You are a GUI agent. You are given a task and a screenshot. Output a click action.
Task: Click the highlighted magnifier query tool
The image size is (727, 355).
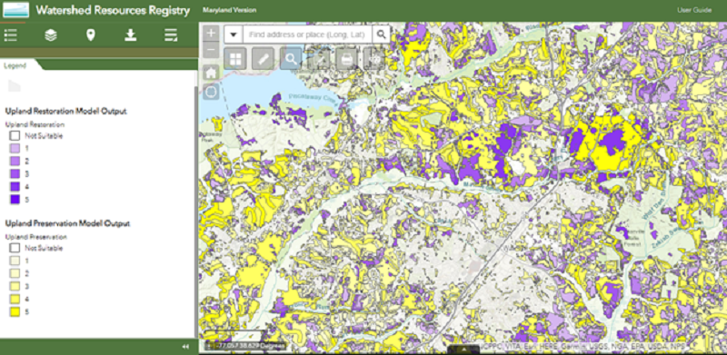point(291,59)
